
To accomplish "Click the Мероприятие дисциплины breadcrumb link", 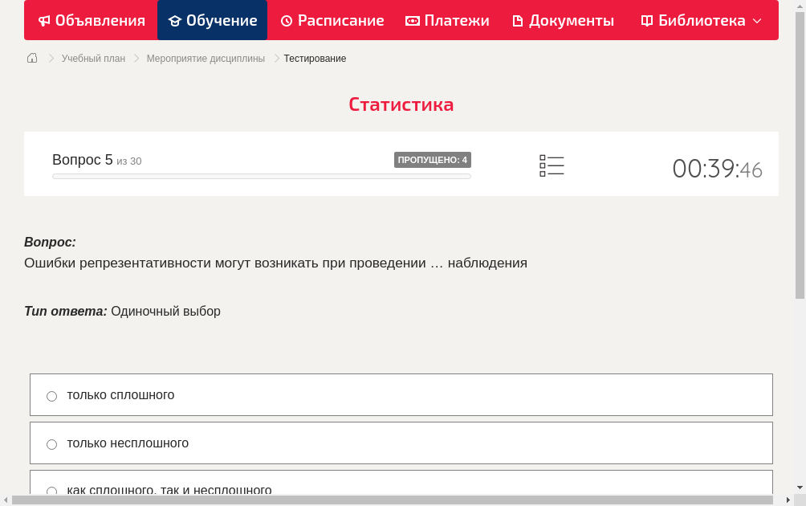I will tap(205, 58).
